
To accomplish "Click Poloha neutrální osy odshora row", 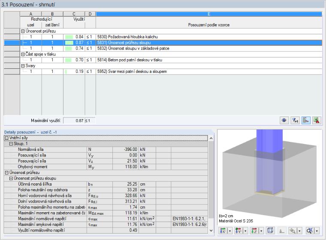I will click(x=106, y=190).
